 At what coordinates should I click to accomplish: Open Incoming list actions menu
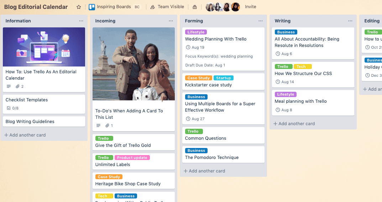coord(171,21)
